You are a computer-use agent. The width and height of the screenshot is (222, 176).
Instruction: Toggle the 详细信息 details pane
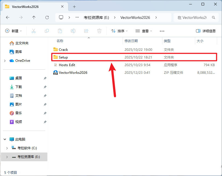click(206, 31)
